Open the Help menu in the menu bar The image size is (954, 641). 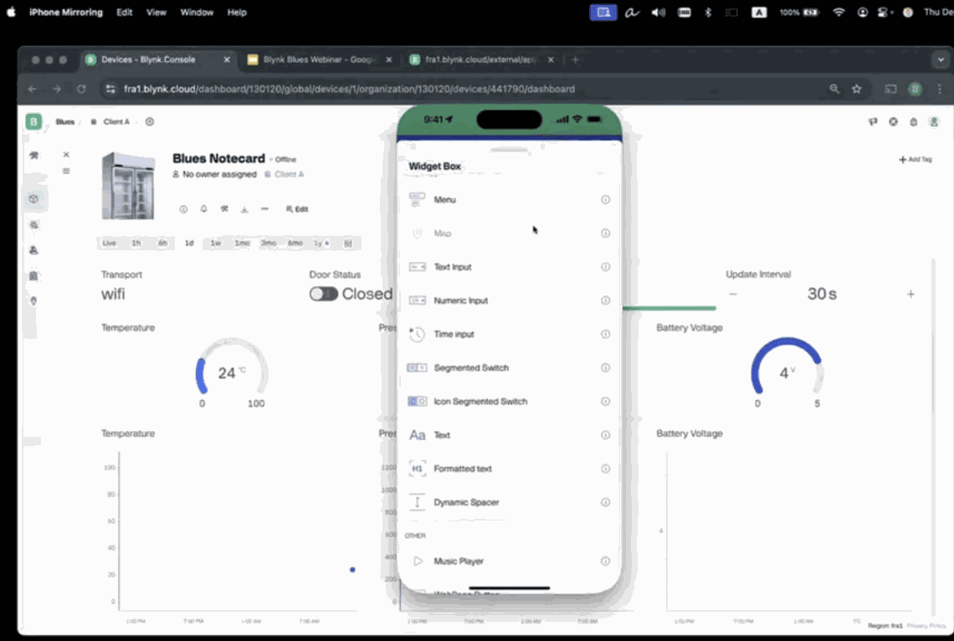[x=237, y=13]
